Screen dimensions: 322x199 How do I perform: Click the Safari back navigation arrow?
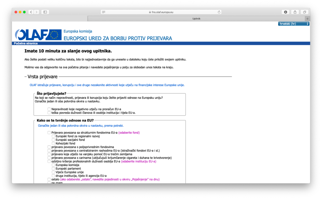(x=31, y=12)
